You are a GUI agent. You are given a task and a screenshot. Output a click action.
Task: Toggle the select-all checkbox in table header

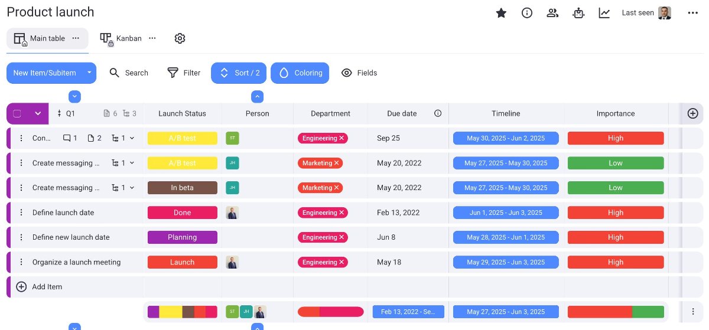(17, 113)
